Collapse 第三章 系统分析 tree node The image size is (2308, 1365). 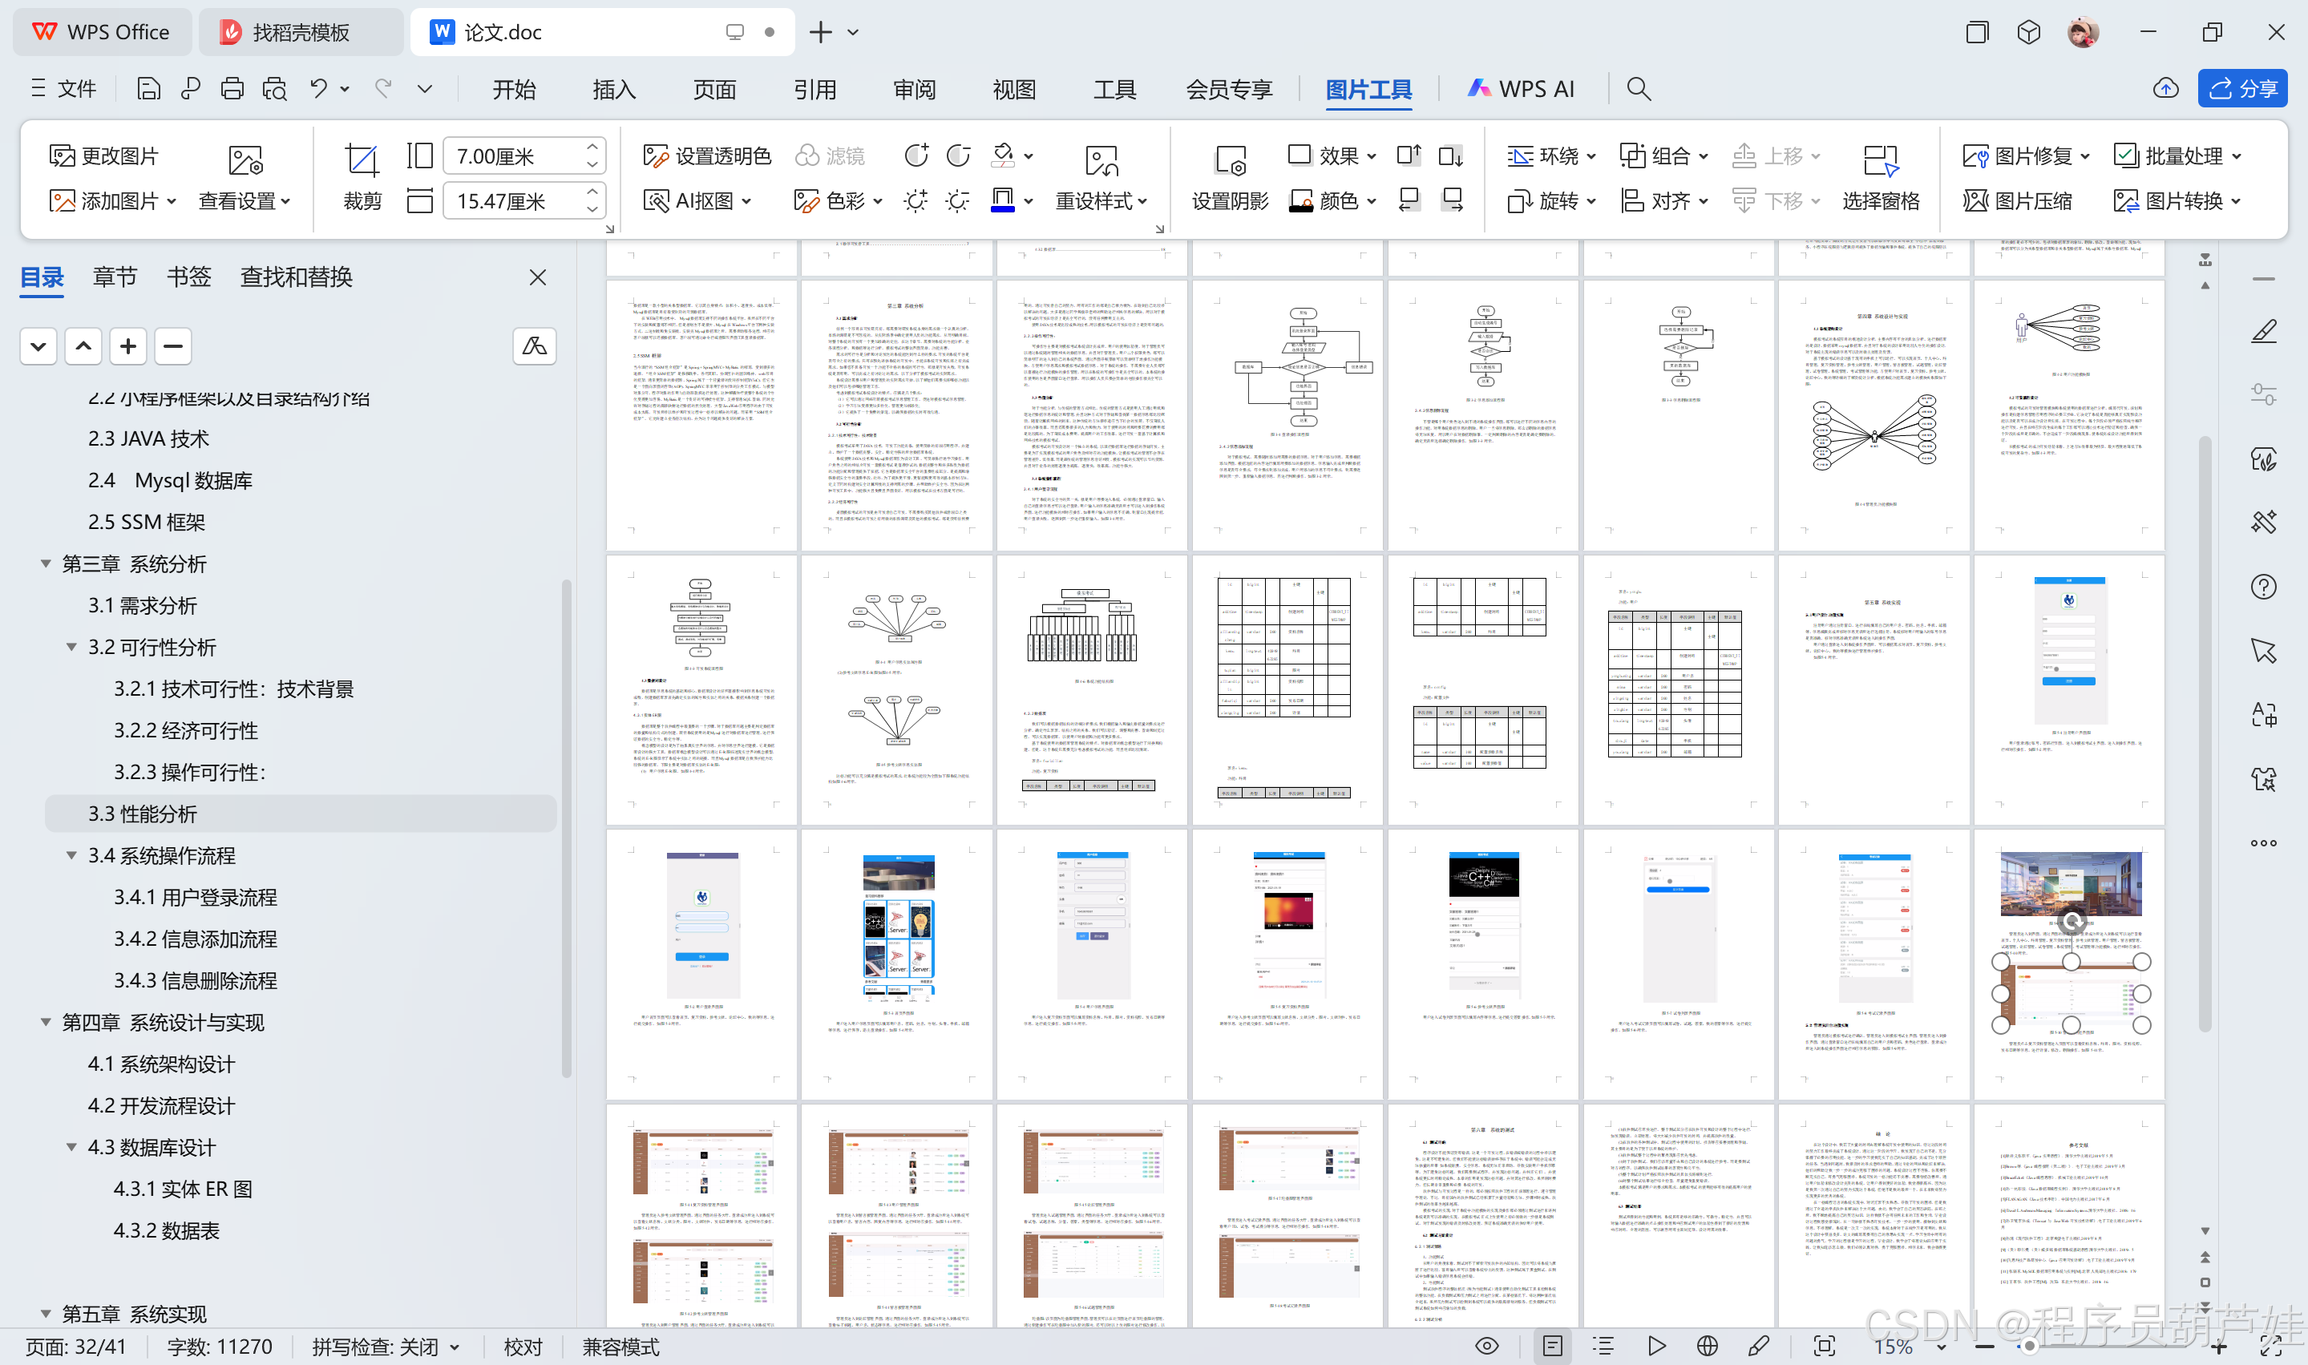pyautogui.click(x=45, y=563)
